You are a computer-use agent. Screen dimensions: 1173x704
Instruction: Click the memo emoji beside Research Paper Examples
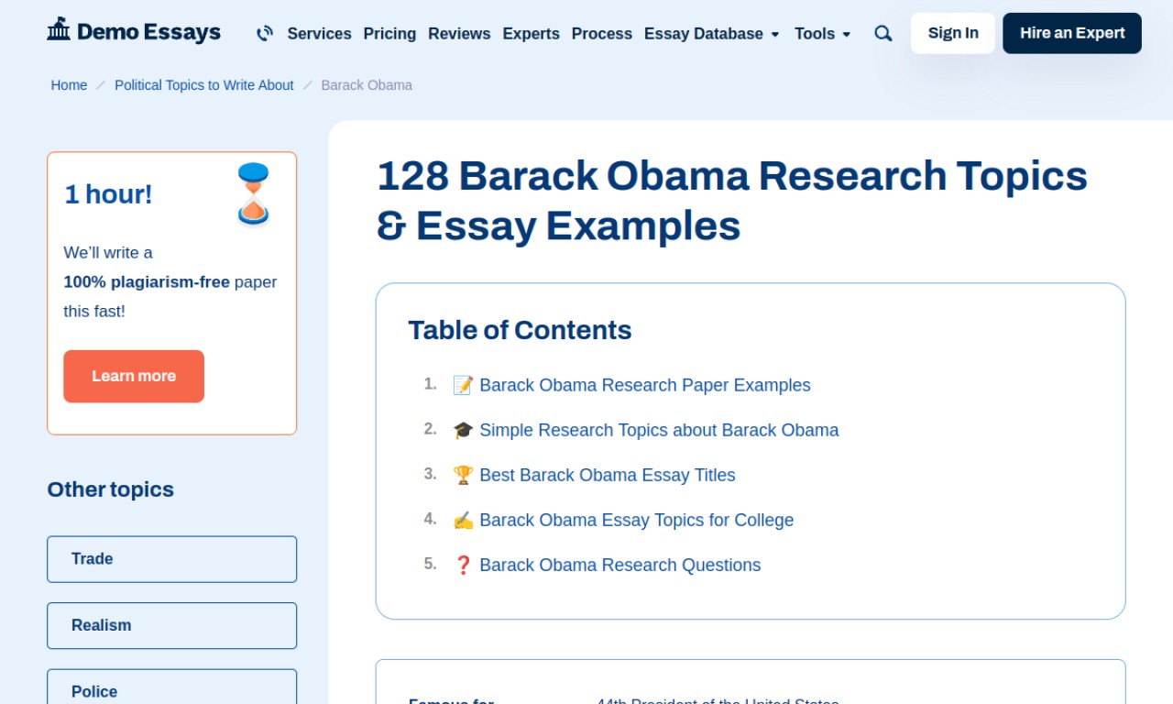coord(463,385)
